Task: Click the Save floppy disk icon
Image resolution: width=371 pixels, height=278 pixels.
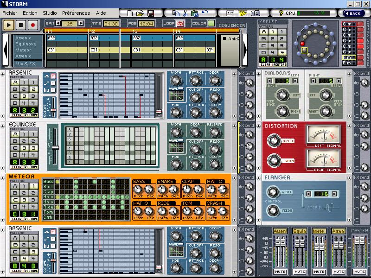Action: (x=151, y=13)
